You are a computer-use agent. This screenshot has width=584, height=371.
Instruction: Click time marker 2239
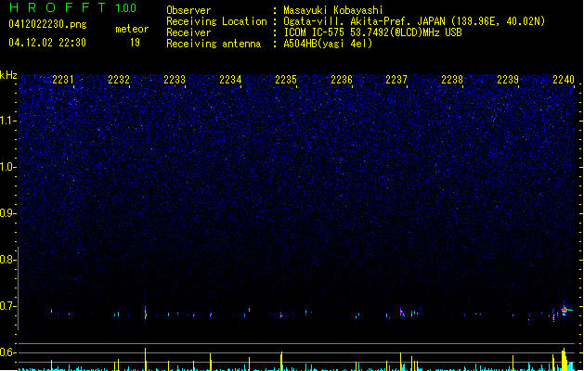[508, 80]
